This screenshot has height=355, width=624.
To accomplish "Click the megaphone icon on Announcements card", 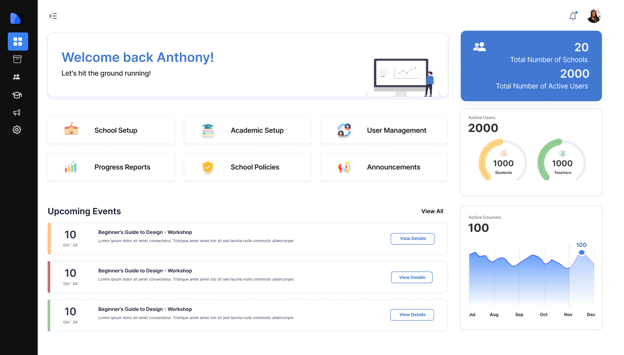I will click(x=343, y=167).
